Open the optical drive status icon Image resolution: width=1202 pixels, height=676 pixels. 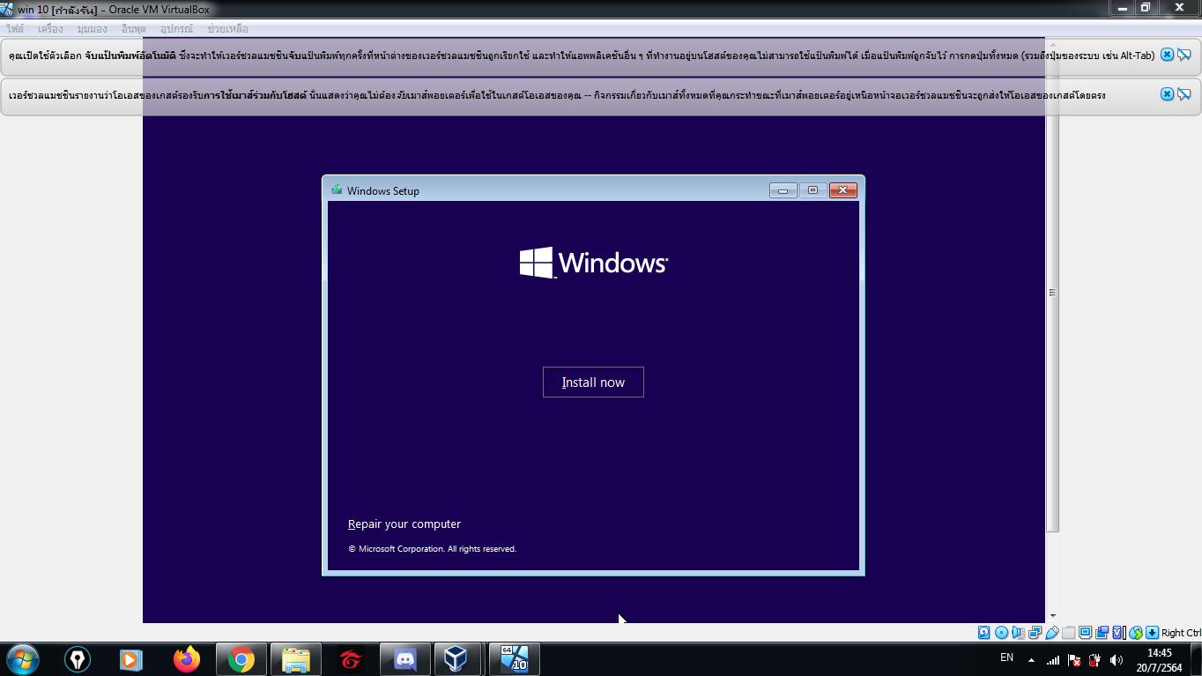(1001, 633)
